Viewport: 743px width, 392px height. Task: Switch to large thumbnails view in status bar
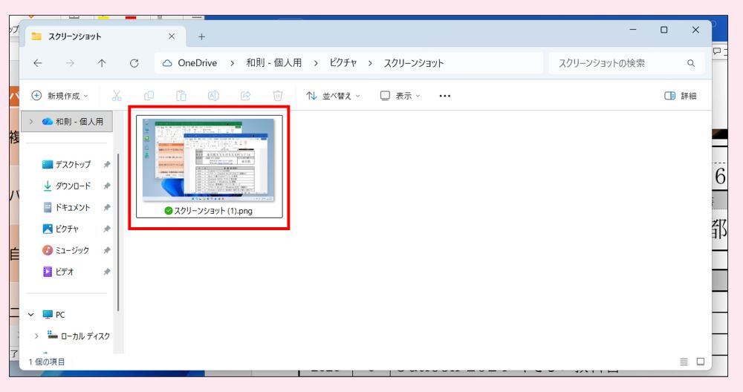point(700,362)
